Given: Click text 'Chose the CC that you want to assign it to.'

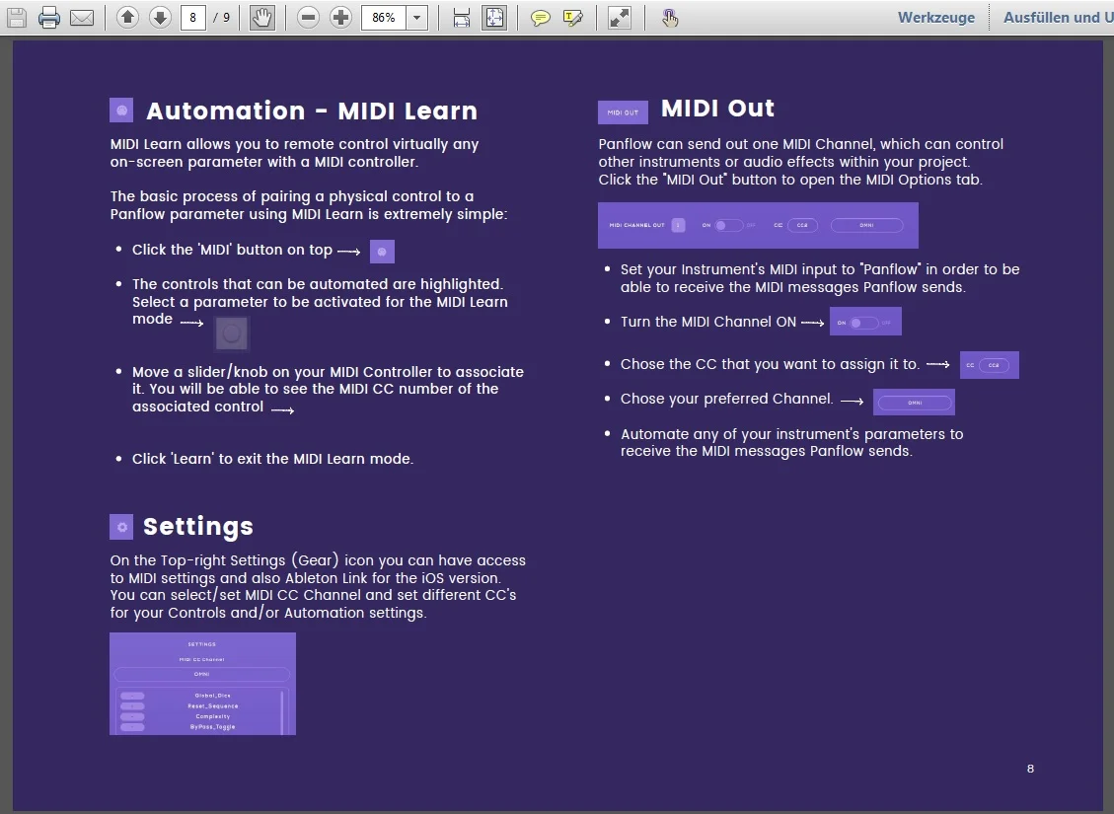Looking at the screenshot, I should [x=770, y=364].
